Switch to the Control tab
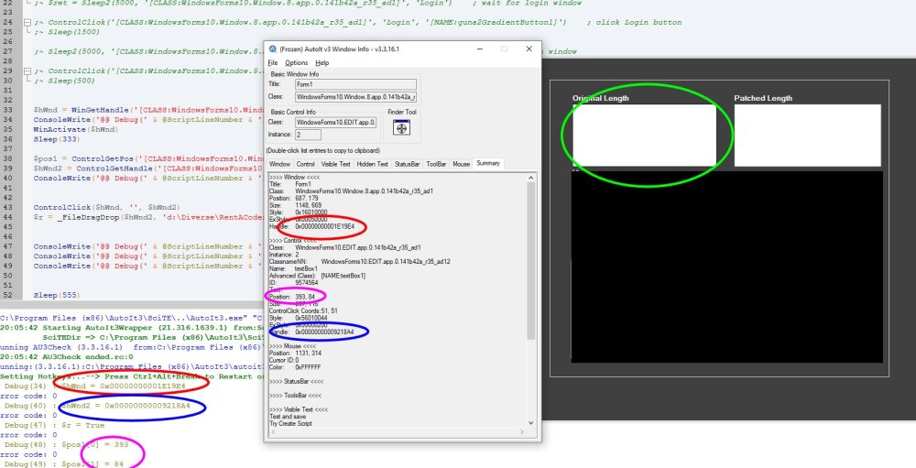Image resolution: width=916 pixels, height=468 pixels. (306, 164)
